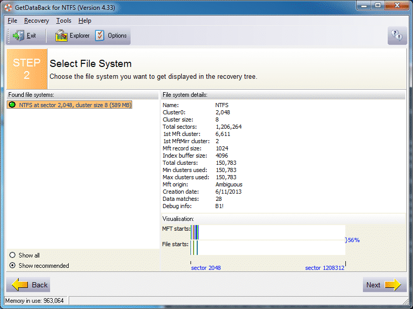Open the Recovery menu
This screenshot has height=309, width=413.
click(36, 21)
